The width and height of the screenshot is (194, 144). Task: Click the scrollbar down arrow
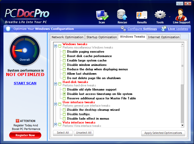[x=182, y=125]
